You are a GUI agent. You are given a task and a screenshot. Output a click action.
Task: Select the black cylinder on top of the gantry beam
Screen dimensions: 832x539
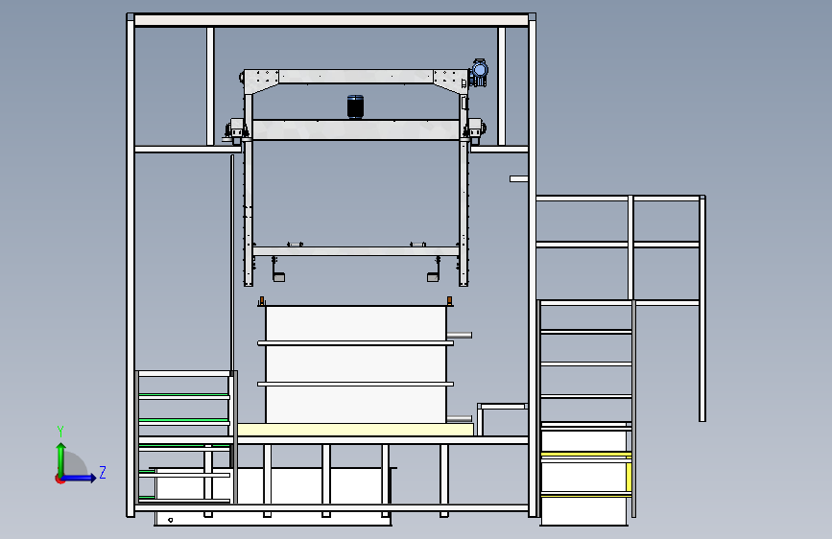coord(355,106)
